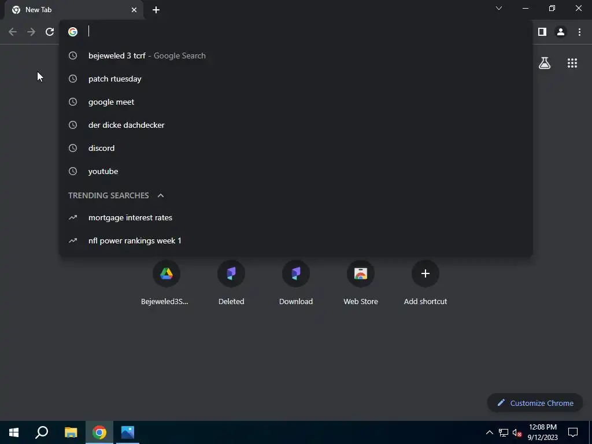This screenshot has height=444, width=592.
Task: Click the Windows Start button
Action: pyautogui.click(x=14, y=432)
